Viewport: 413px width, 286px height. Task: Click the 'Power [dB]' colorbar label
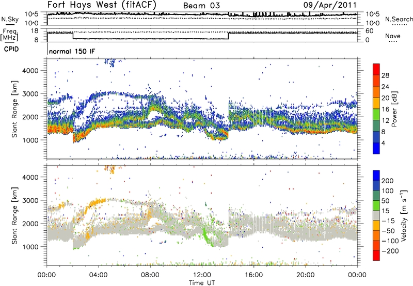(394, 109)
